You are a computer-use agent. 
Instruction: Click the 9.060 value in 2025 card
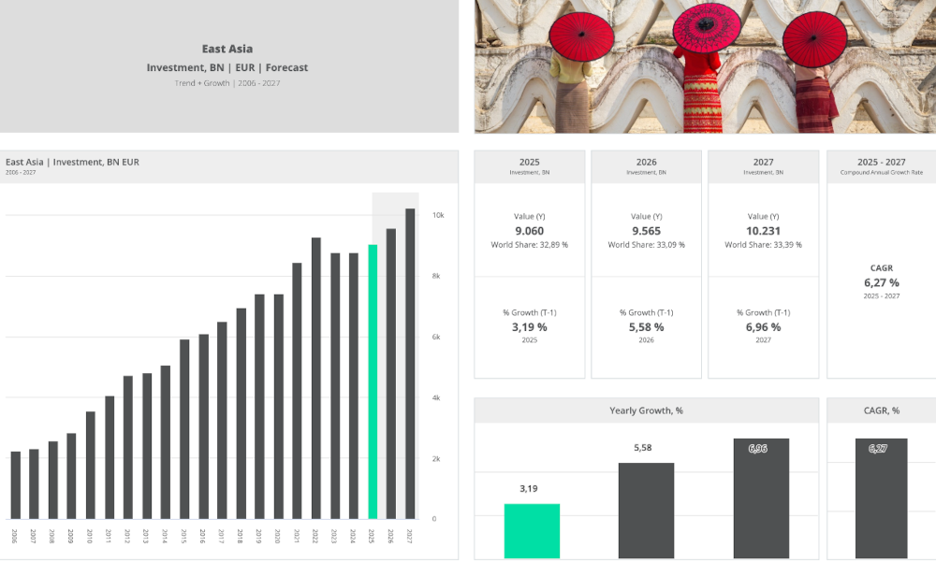coord(530,231)
